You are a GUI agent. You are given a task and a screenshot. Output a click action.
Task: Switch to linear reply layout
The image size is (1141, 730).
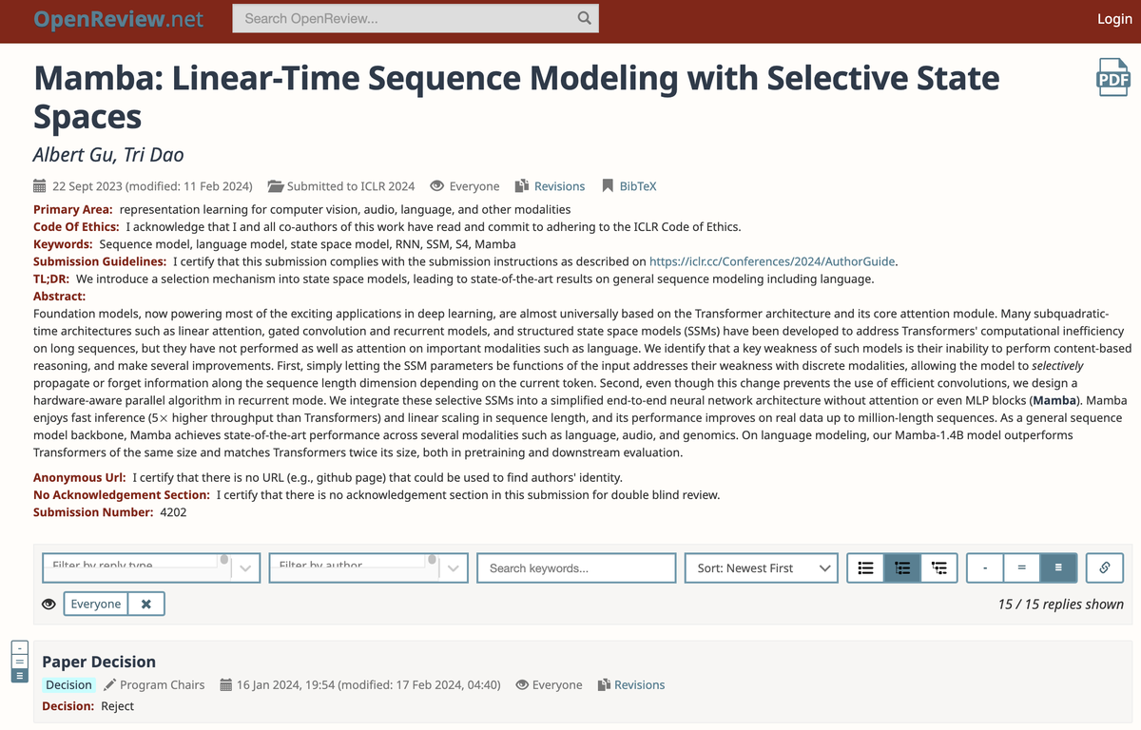tap(865, 567)
